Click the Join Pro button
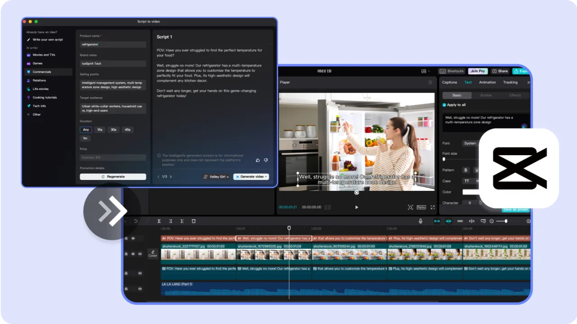 pos(477,71)
